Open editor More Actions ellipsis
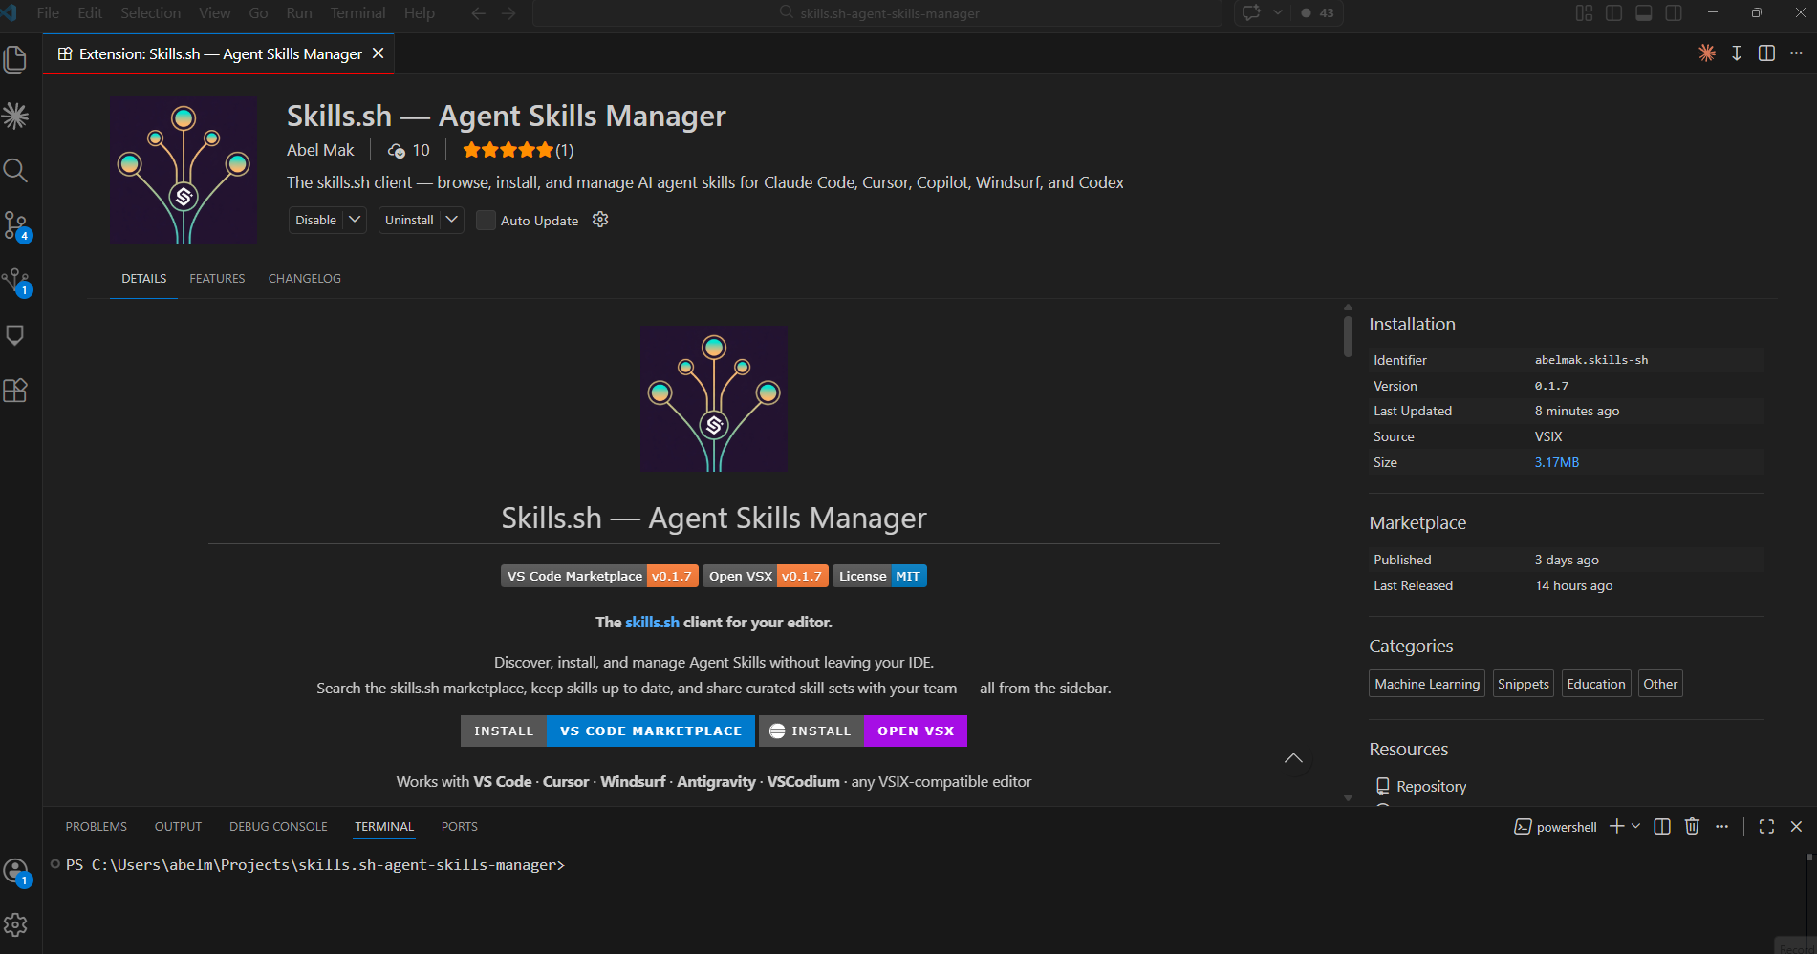Viewport: 1817px width, 954px height. (1796, 53)
